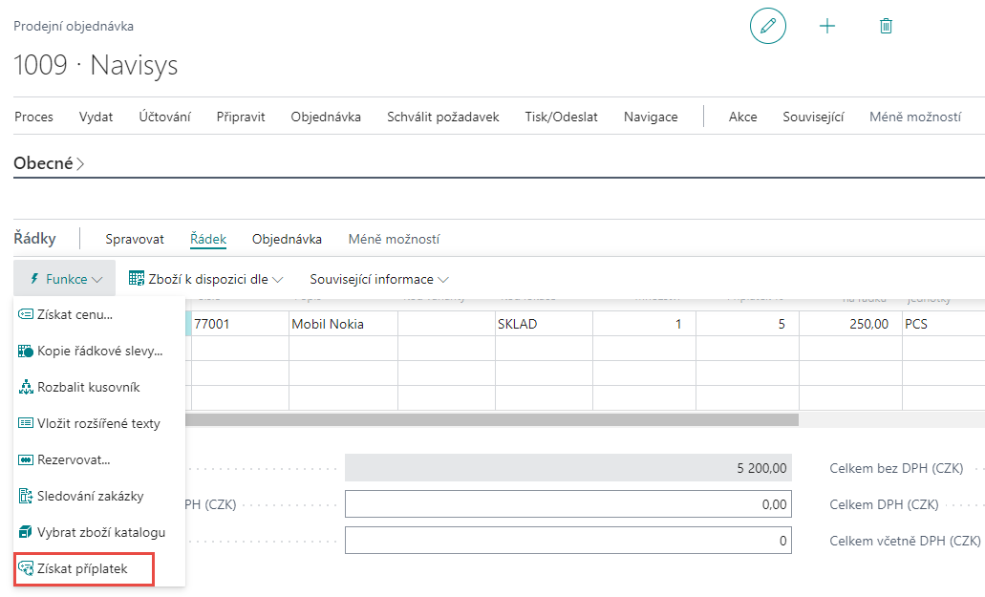The image size is (985, 597).
Task: Open the Tisk/Odeslat menu
Action: tap(561, 117)
